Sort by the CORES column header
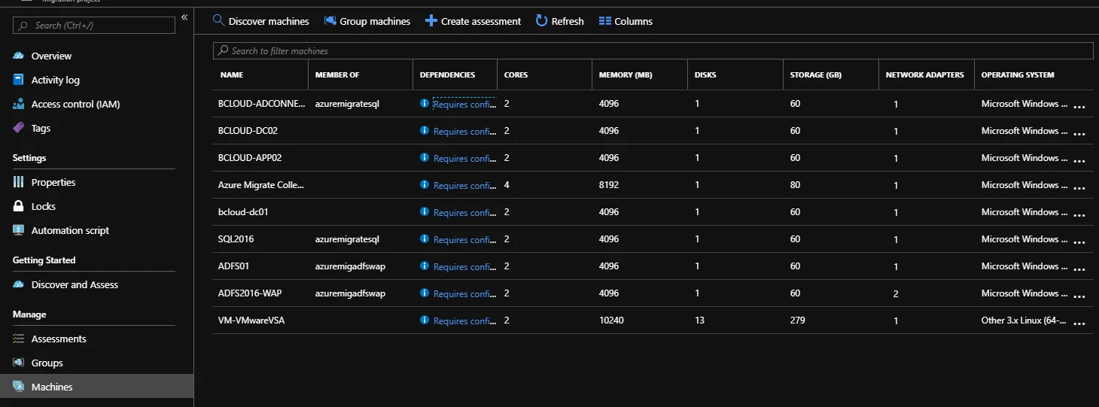Viewport: 1099px width, 407px height. (516, 75)
